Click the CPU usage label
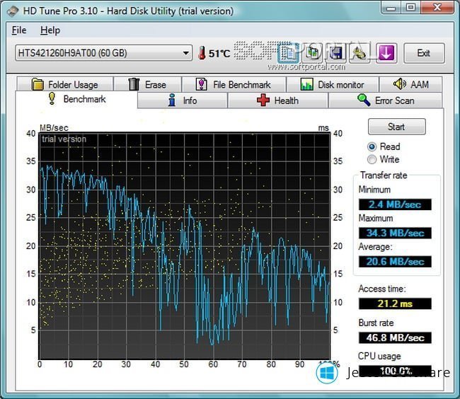The image size is (460, 399). (379, 356)
